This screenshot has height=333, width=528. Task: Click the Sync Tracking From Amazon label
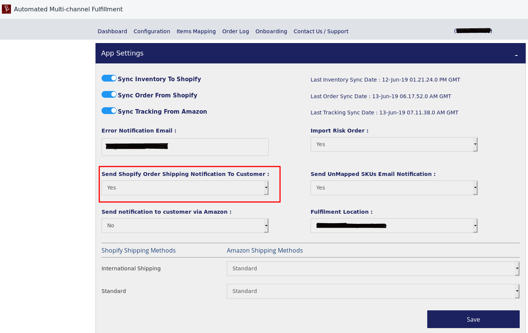pyautogui.click(x=162, y=111)
